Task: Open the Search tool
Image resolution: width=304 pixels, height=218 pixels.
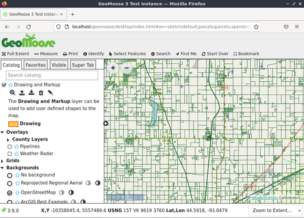Action: [161, 54]
